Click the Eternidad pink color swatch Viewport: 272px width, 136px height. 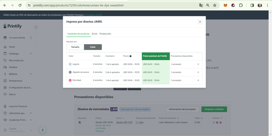point(70,80)
